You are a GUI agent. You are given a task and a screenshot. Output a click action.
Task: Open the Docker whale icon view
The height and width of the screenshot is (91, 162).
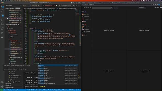(x=2, y=37)
